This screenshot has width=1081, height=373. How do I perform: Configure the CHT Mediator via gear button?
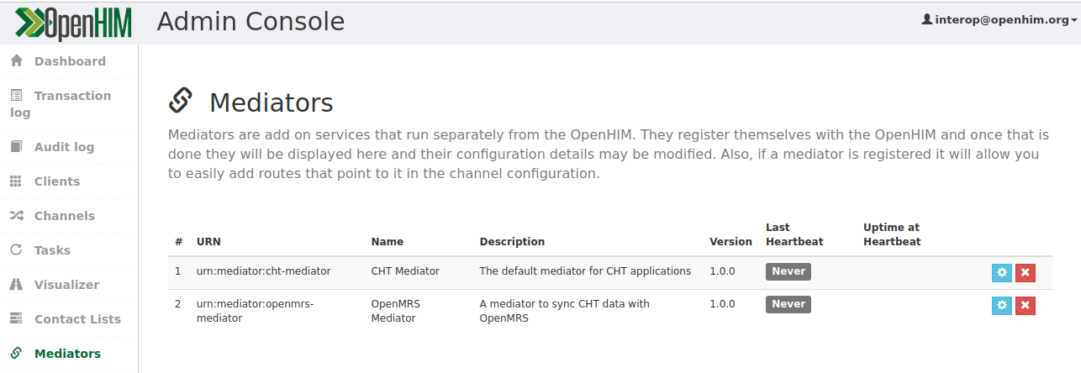[x=1001, y=273]
